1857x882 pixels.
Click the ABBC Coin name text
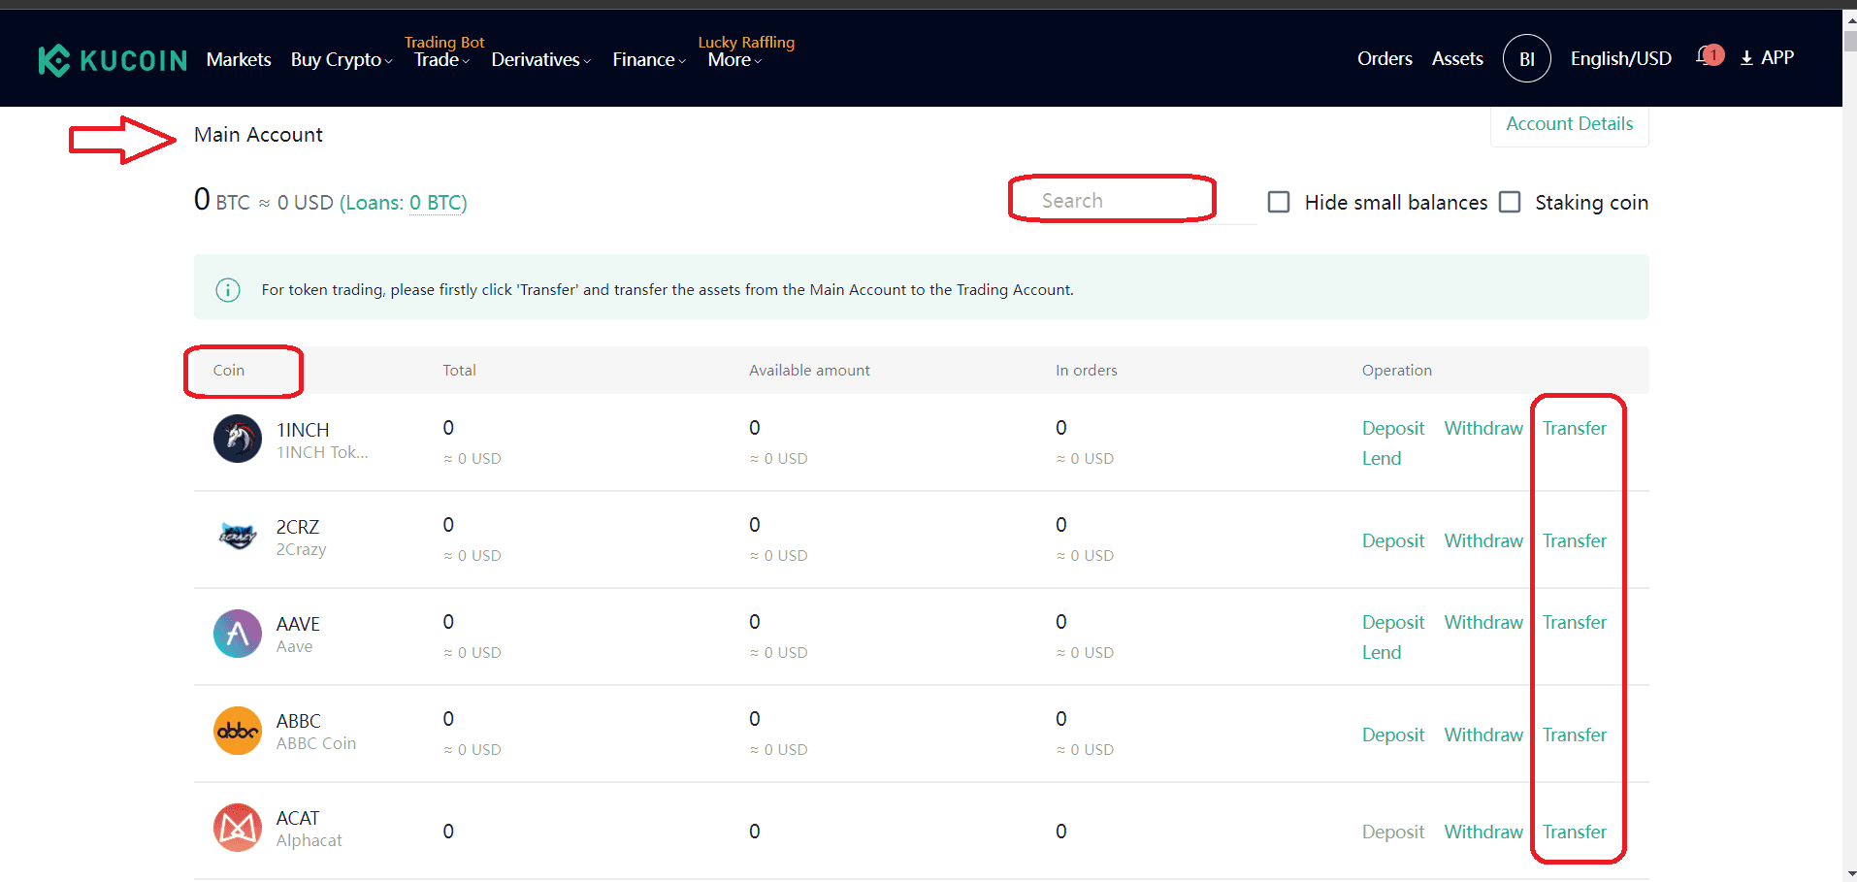point(315,743)
